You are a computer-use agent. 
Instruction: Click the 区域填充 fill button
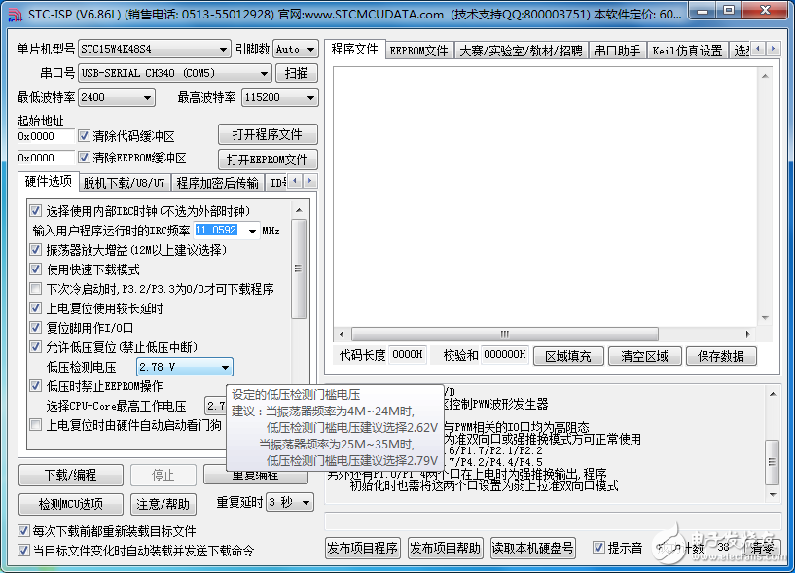pos(568,356)
